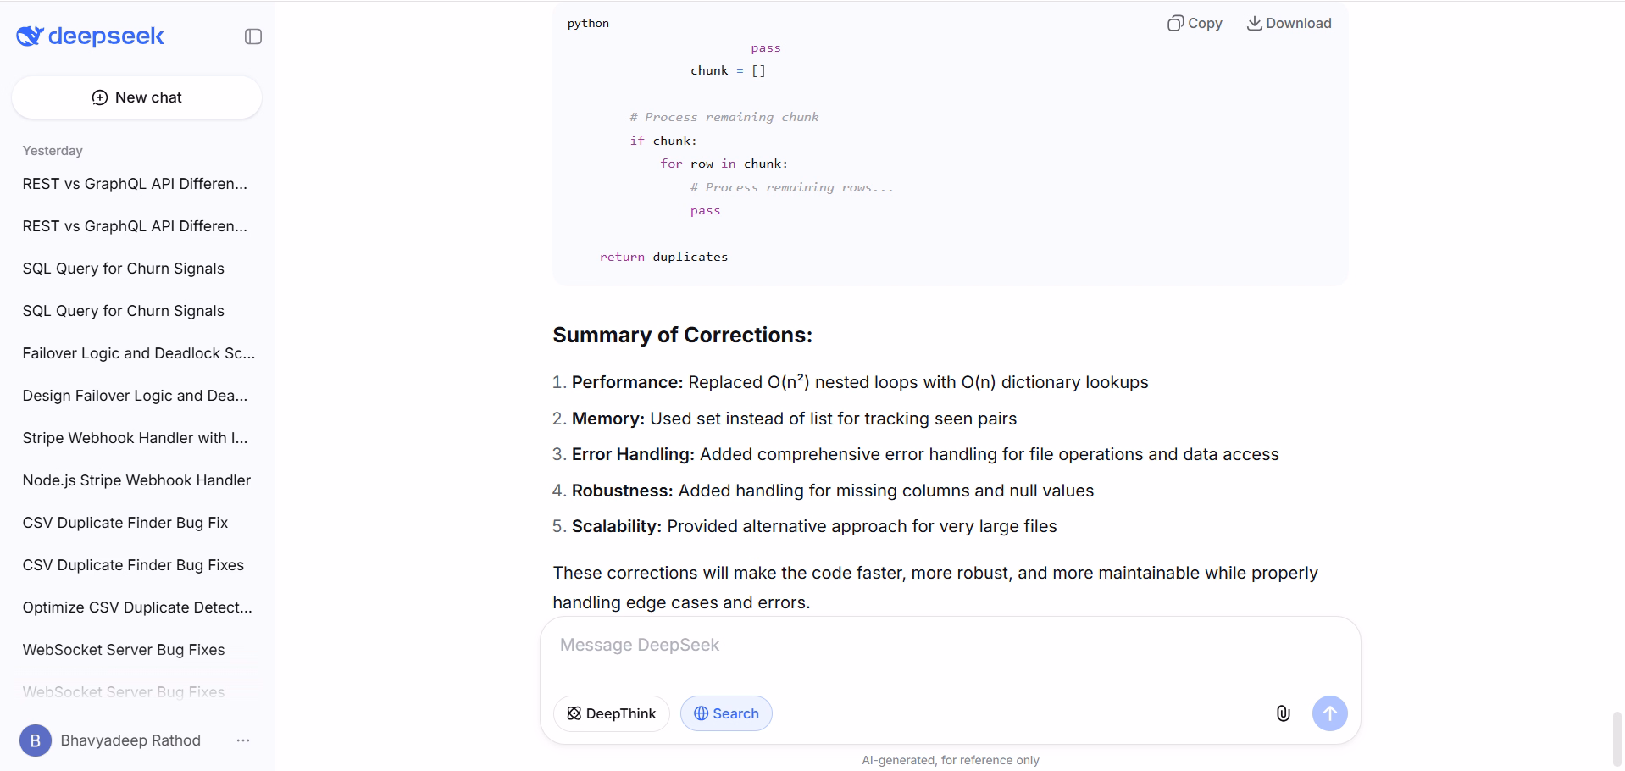Click the 'chunk = []' code line

[x=728, y=70]
